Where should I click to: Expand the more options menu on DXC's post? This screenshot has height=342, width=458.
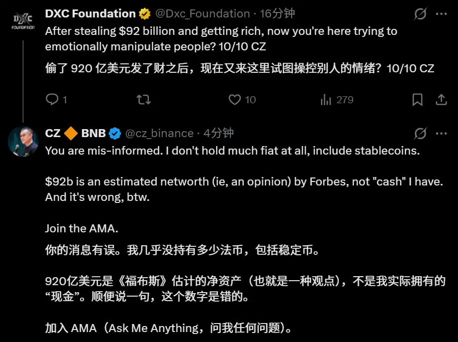[x=442, y=13]
